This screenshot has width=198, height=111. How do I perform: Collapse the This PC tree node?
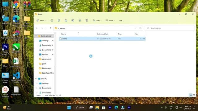(36, 79)
